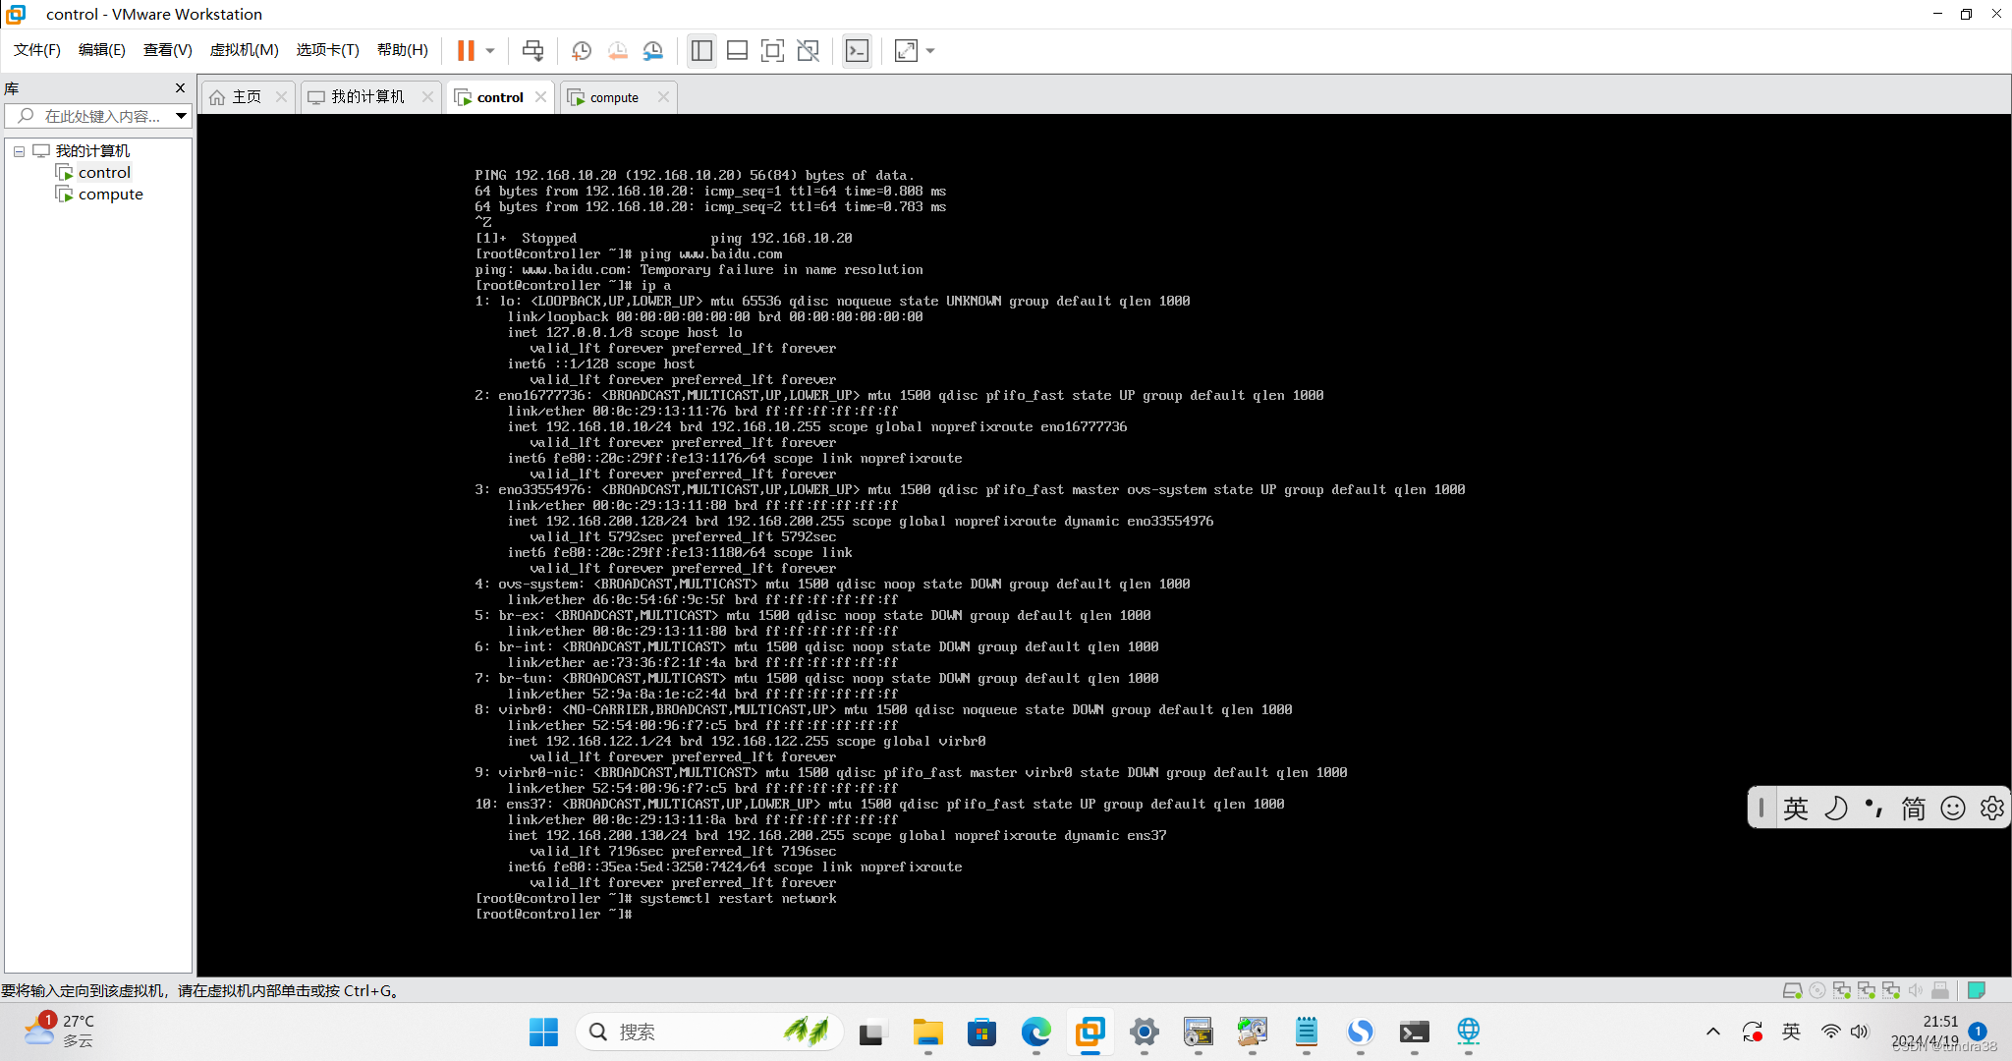Close the compute tab
Image resolution: width=2012 pixels, height=1061 pixels.
[x=663, y=96]
